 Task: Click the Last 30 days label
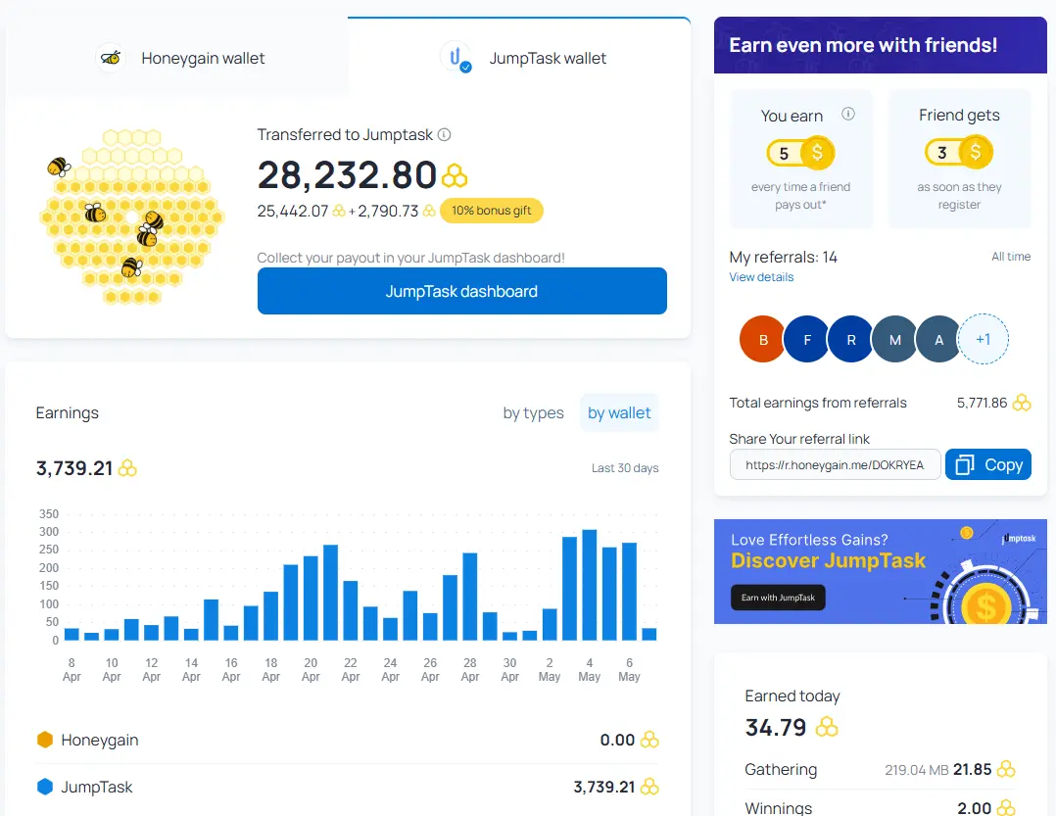coord(624,468)
